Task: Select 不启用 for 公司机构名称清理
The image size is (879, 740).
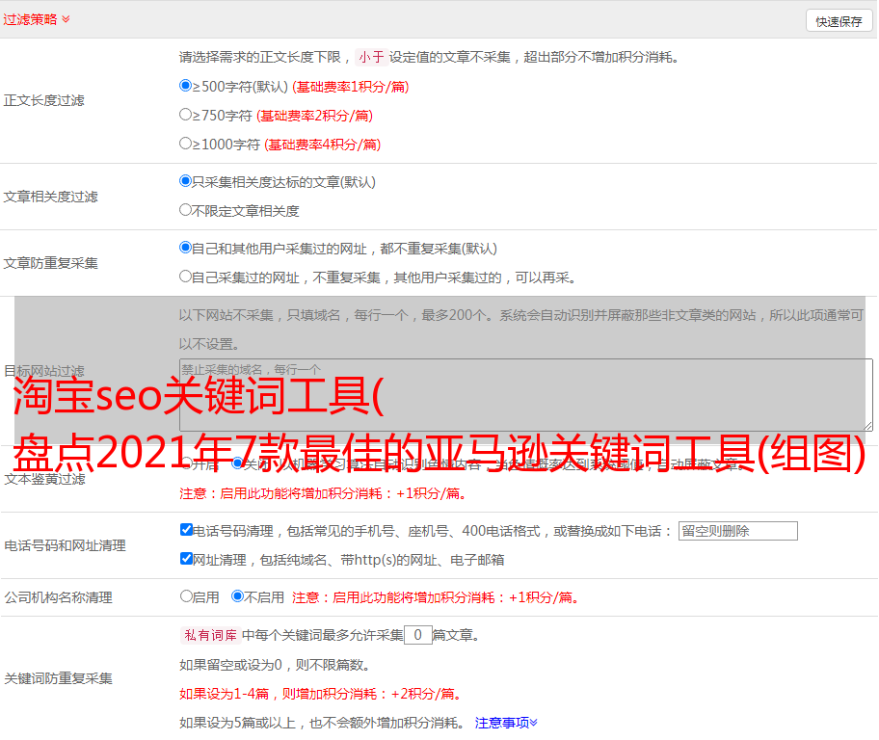Action: (237, 596)
